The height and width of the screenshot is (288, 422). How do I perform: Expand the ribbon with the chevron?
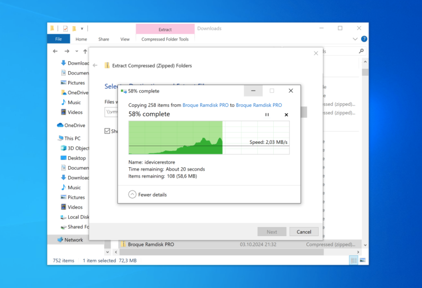pos(355,39)
